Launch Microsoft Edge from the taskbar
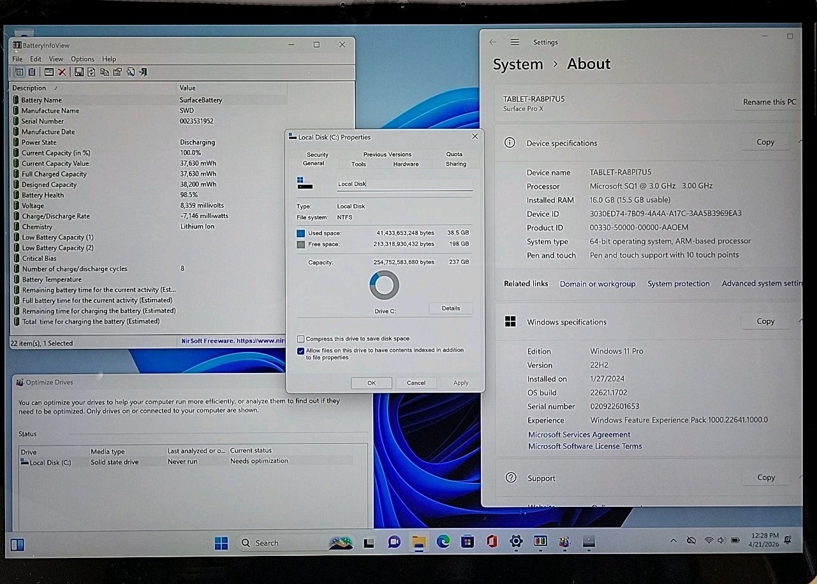This screenshot has width=817, height=584. click(x=443, y=542)
